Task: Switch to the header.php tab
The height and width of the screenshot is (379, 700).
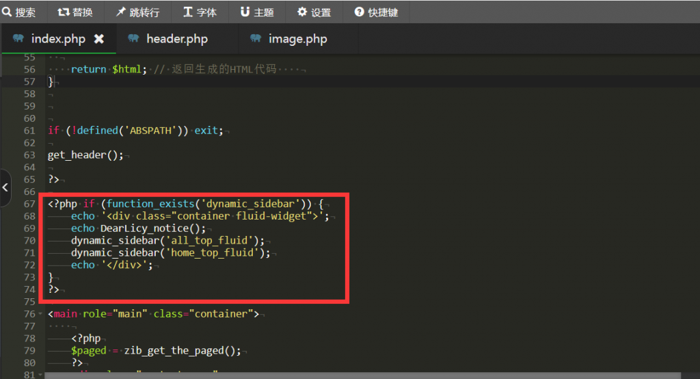Action: tap(176, 39)
